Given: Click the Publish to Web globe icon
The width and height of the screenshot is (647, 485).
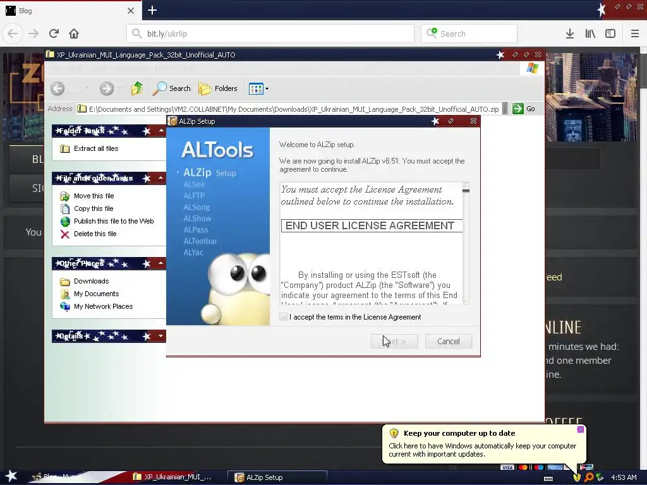Looking at the screenshot, I should 65,222.
